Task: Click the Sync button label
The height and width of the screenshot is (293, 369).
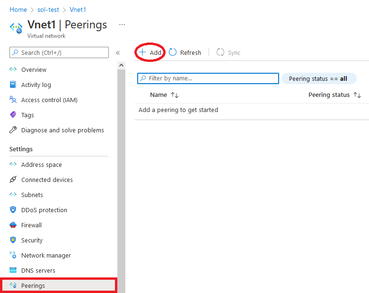Action: pyautogui.click(x=234, y=52)
